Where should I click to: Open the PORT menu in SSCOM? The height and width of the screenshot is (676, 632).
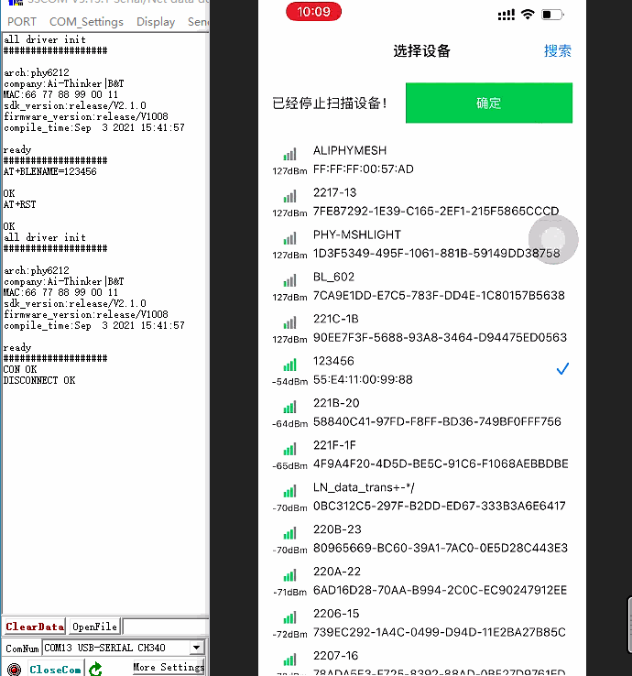coord(22,22)
